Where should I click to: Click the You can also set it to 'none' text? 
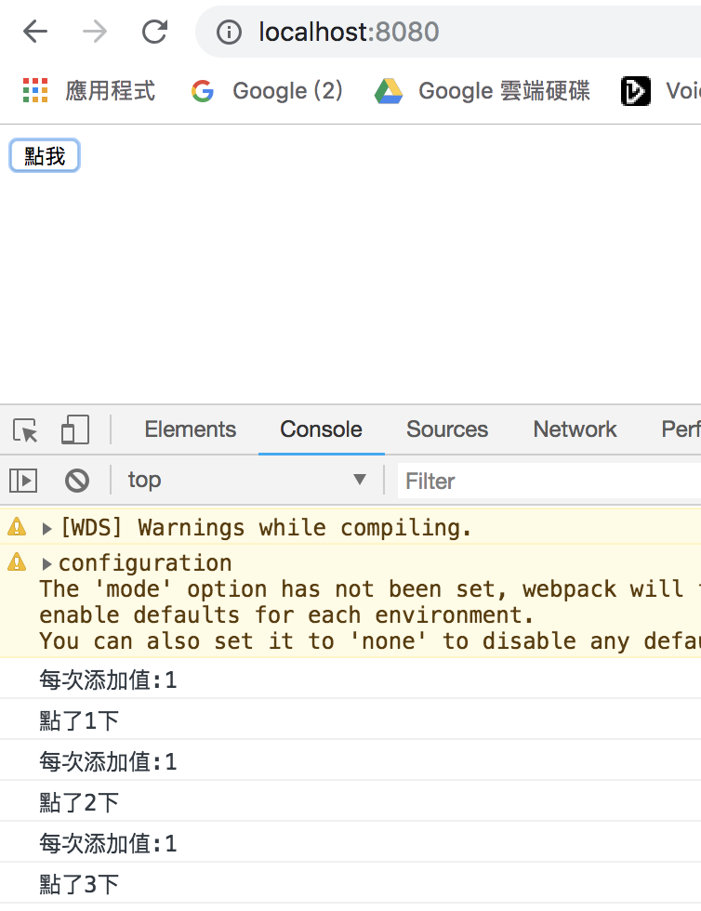(233, 640)
